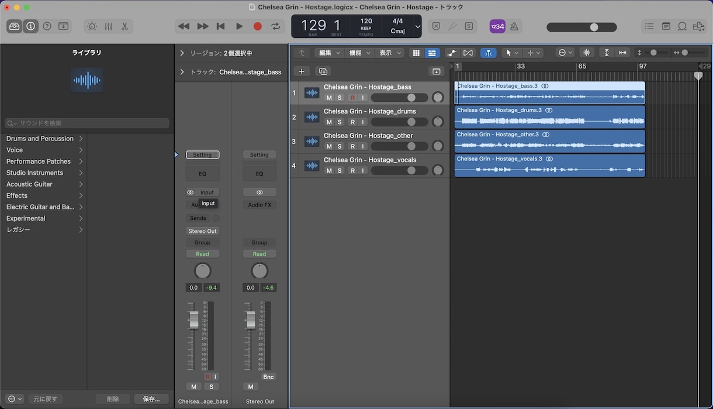
Task: Click the Rewind transport button
Action: point(184,26)
